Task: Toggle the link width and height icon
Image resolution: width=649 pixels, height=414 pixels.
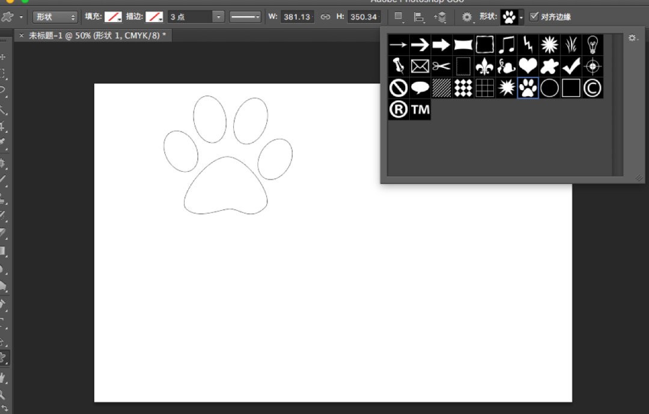Action: pos(325,17)
